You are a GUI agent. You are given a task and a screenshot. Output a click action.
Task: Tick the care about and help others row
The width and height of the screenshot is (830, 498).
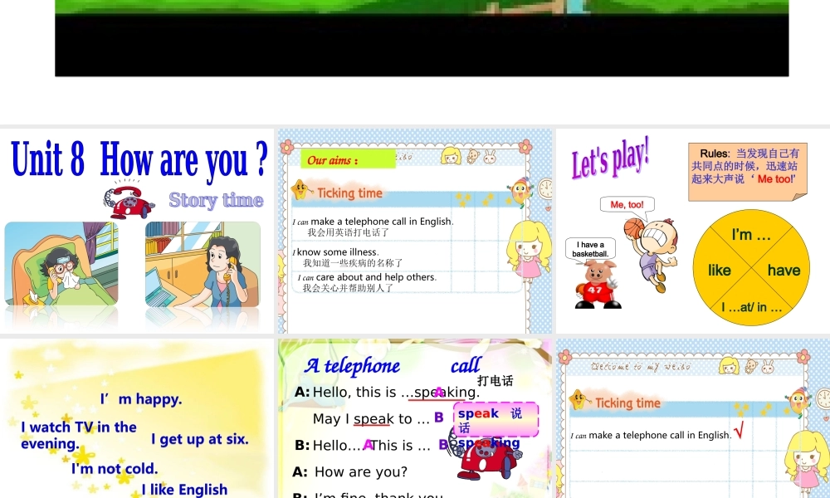pyautogui.click(x=462, y=281)
